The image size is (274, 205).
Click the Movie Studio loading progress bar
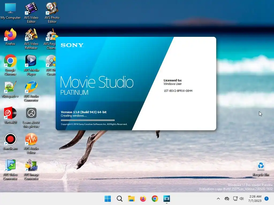88,120
